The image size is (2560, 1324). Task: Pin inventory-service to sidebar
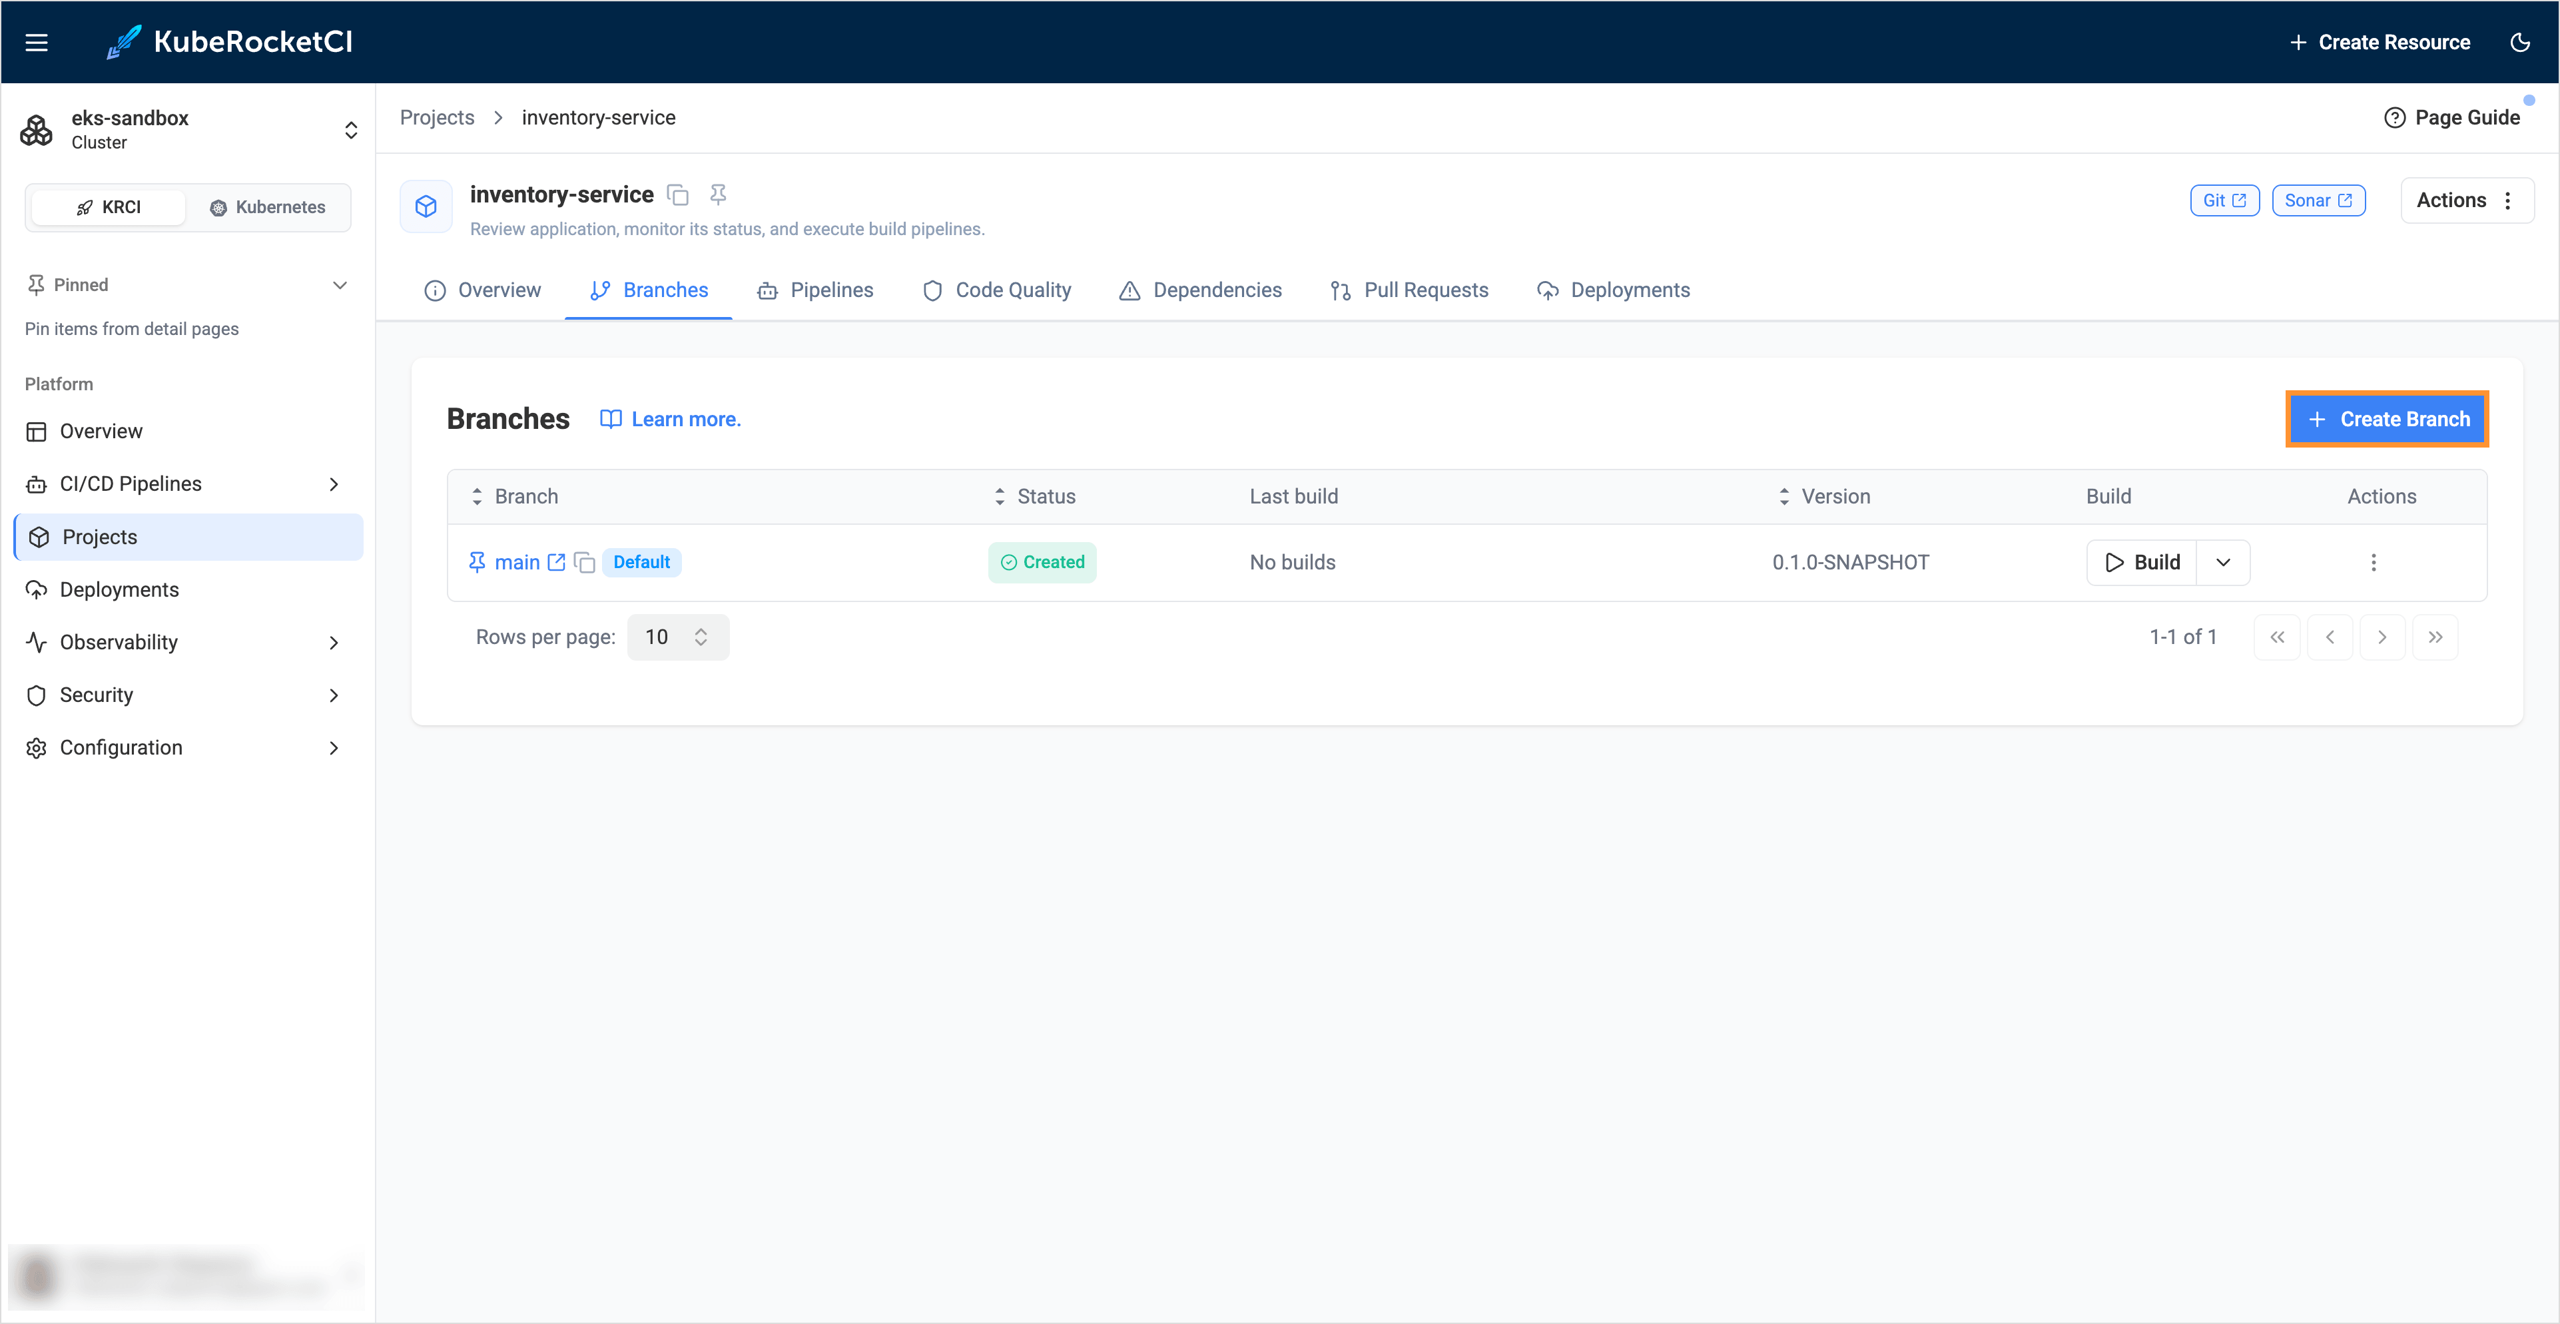(x=717, y=195)
